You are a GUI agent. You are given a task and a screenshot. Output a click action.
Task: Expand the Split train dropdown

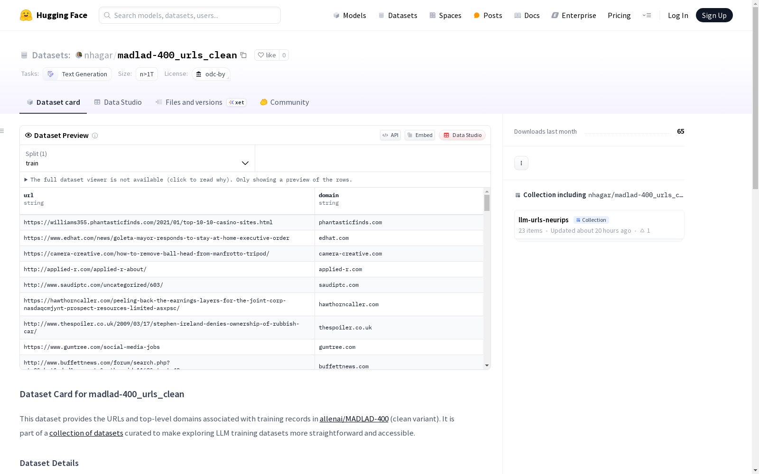137,158
